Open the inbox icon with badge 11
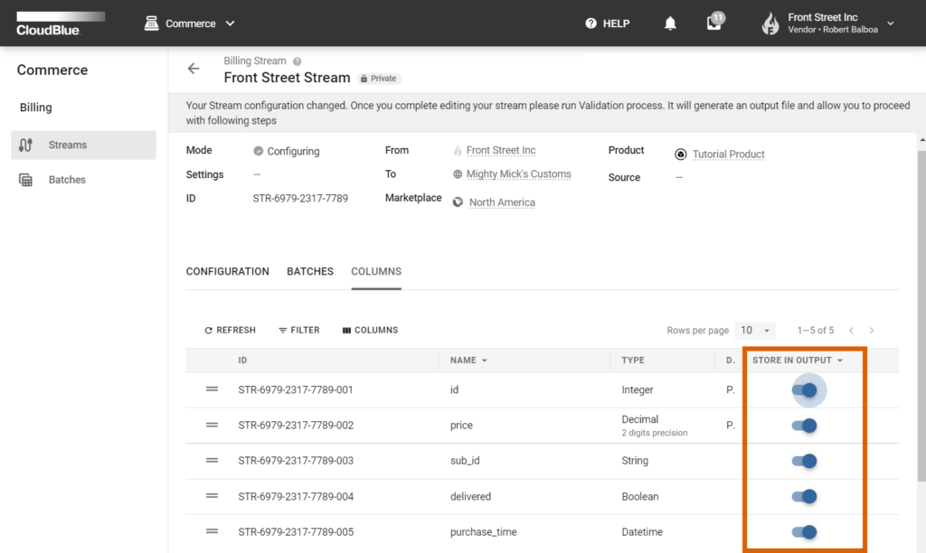The image size is (926, 553). [x=714, y=23]
